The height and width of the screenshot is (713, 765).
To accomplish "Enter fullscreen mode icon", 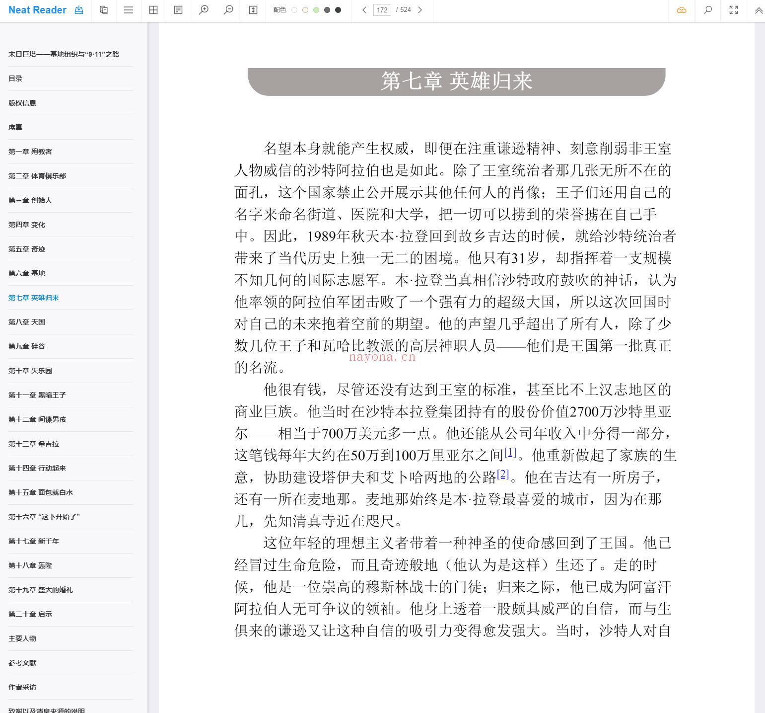I will 734,10.
